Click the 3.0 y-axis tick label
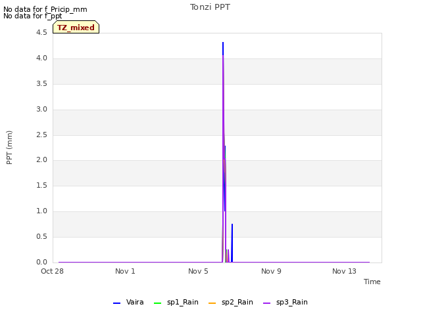The width and height of the screenshot is (421, 315). point(41,109)
